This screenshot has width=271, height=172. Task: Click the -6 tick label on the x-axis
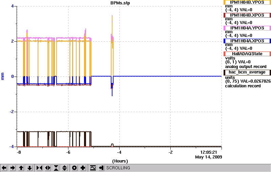coord(68,152)
